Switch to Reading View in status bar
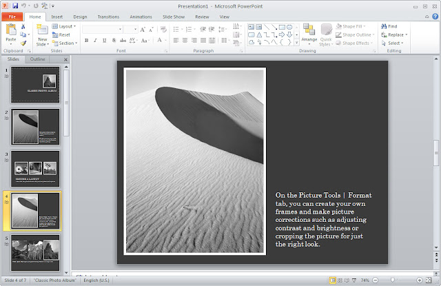 pos(347,280)
